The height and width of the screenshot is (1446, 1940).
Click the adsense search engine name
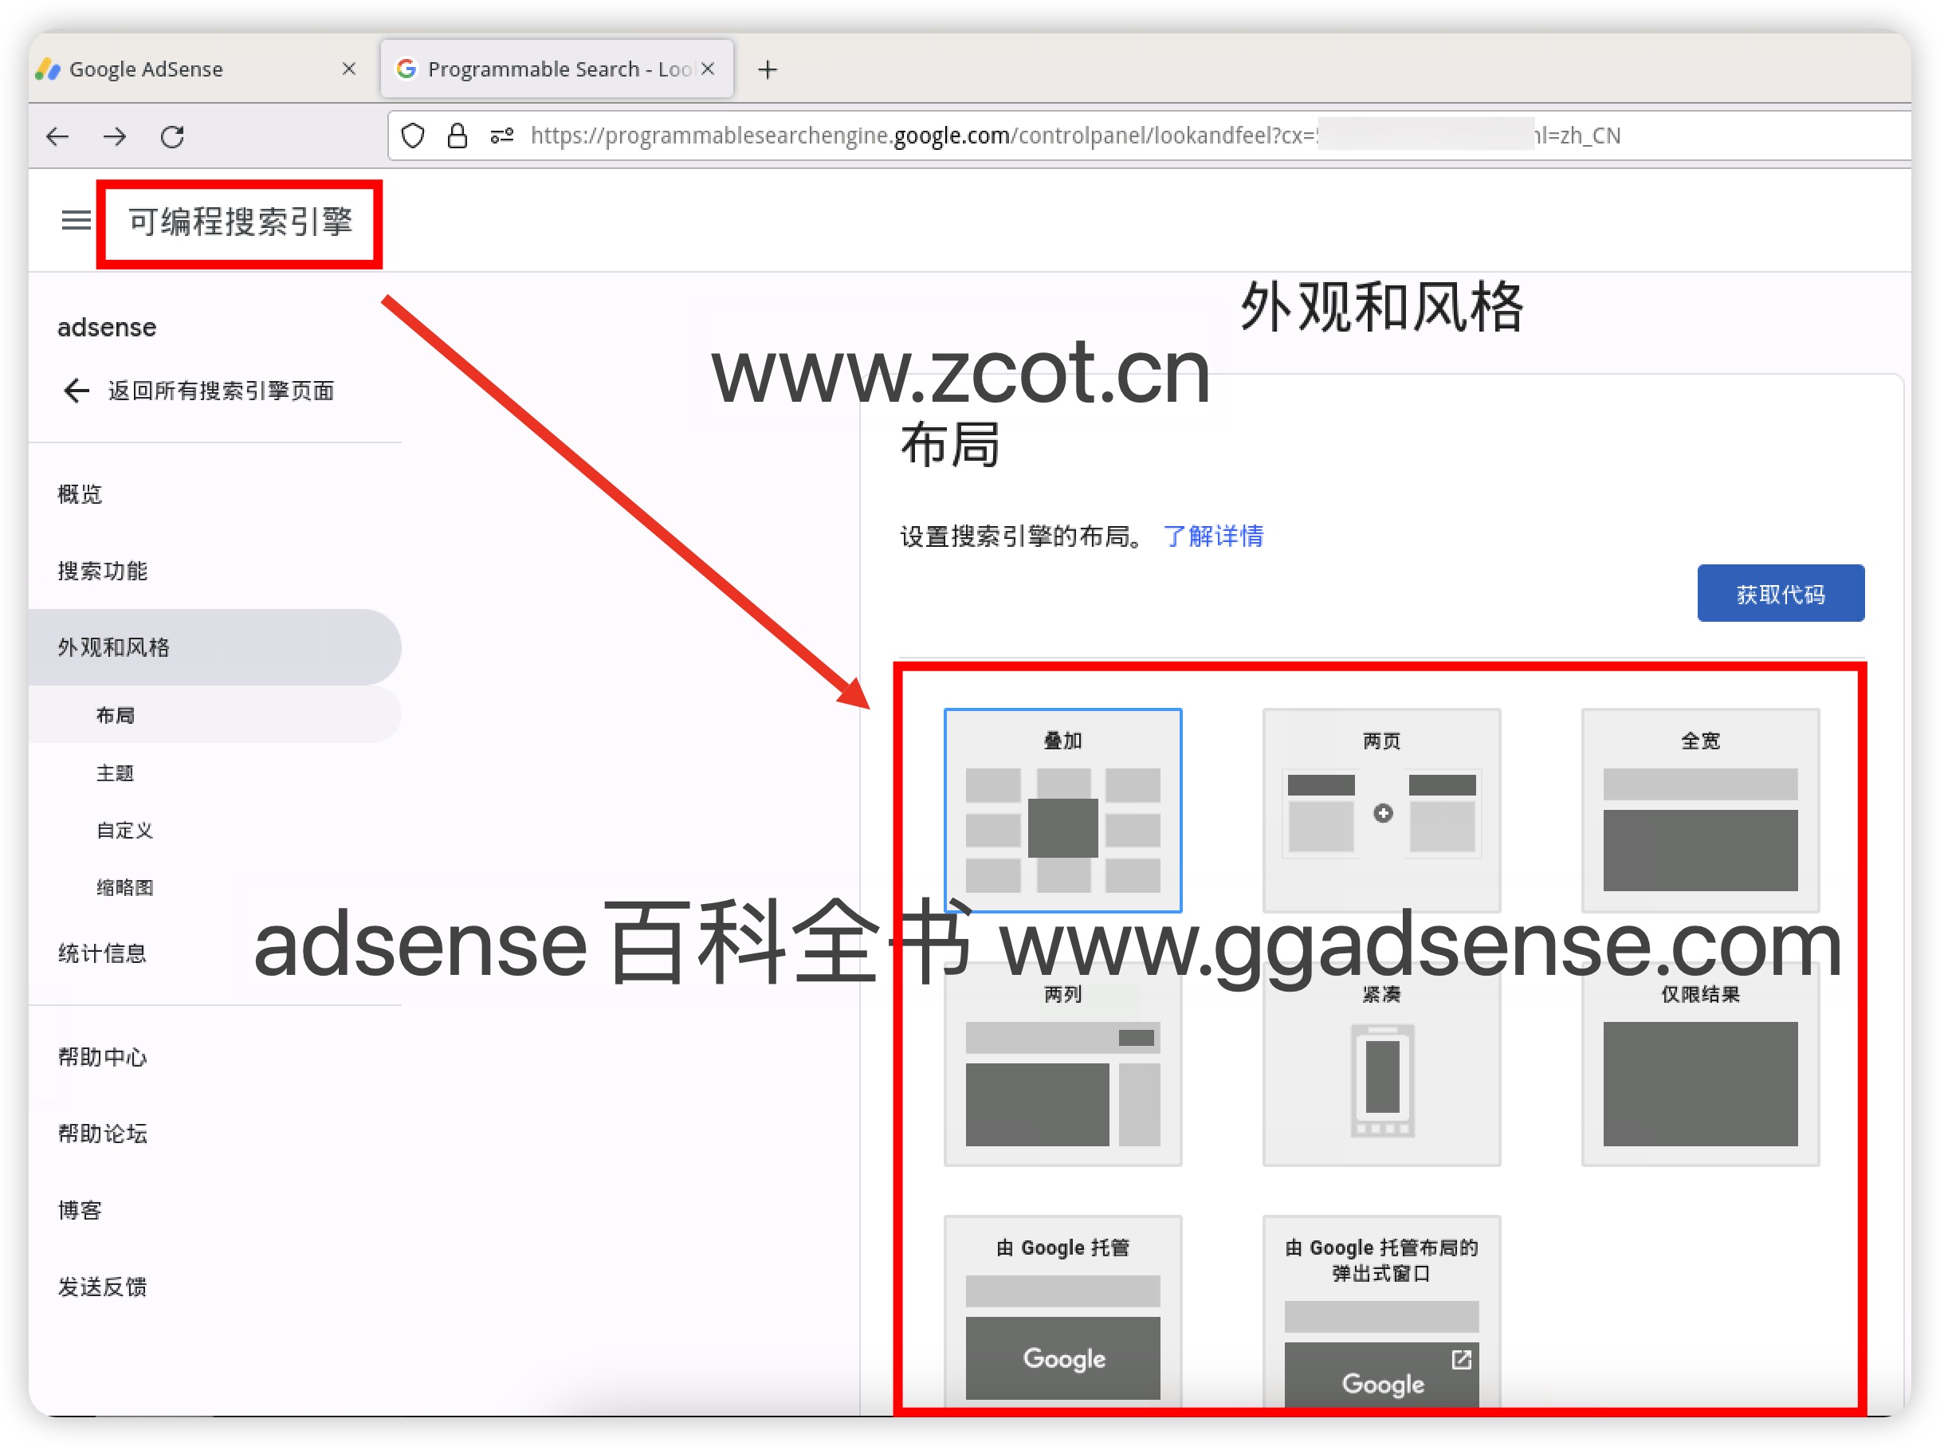coord(107,328)
